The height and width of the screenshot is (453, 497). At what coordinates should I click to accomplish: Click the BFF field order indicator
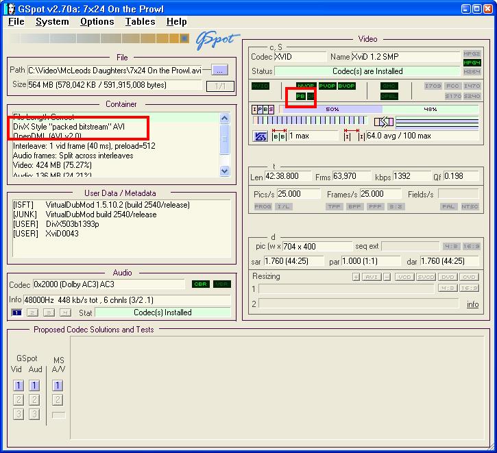point(354,206)
